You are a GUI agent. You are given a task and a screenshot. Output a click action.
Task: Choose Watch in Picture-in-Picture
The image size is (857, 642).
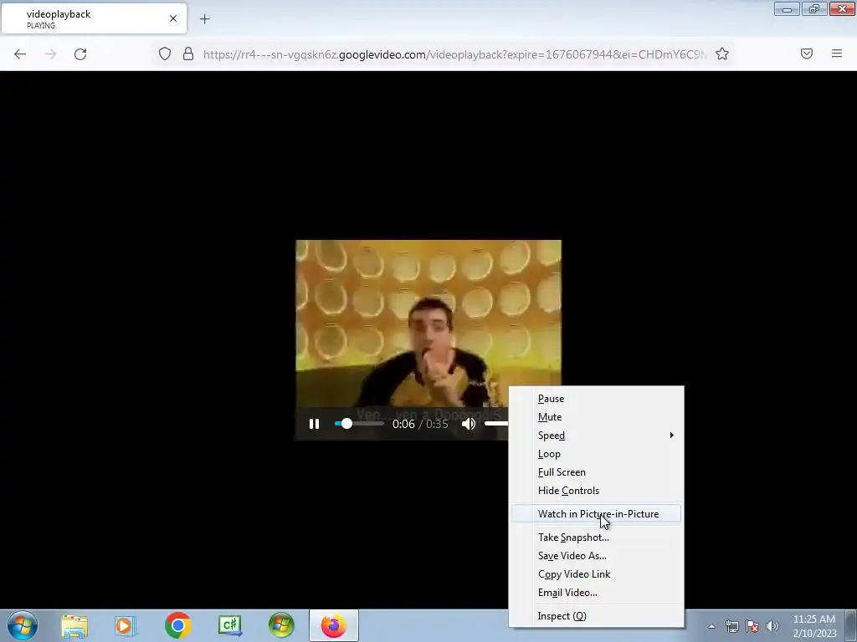[x=597, y=514]
